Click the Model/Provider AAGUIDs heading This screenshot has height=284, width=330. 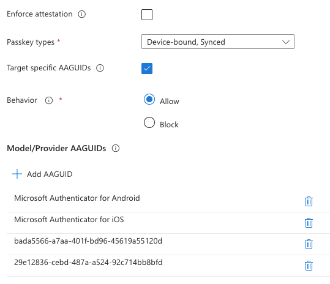[56, 148]
